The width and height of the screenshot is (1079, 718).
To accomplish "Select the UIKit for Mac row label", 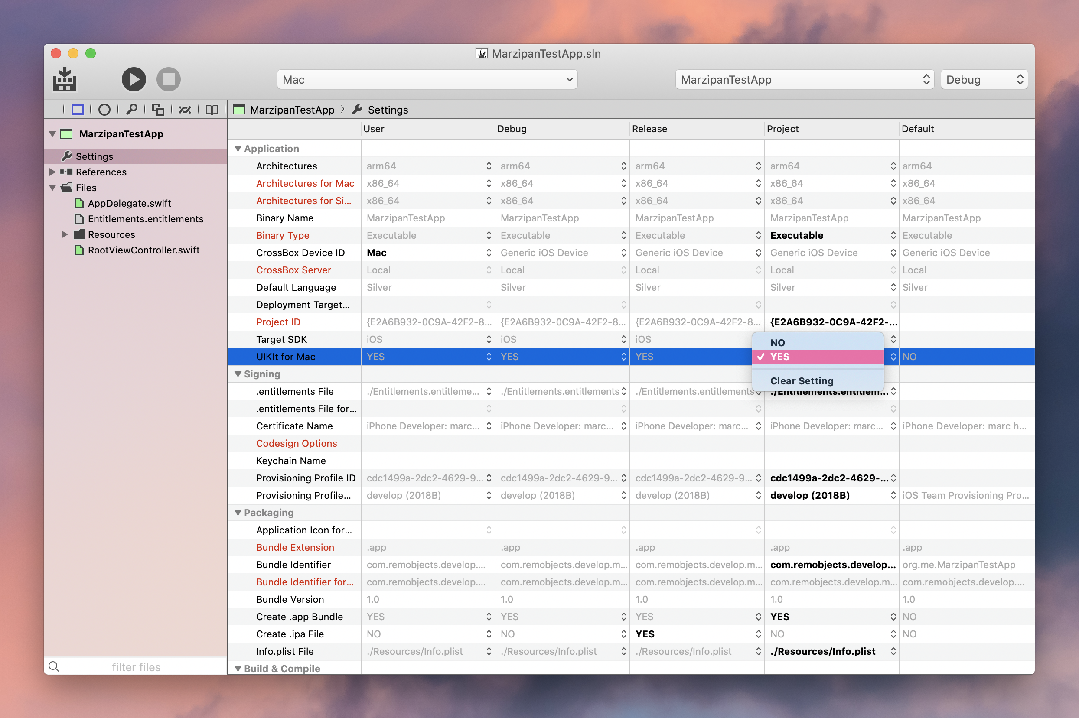I will pyautogui.click(x=285, y=357).
